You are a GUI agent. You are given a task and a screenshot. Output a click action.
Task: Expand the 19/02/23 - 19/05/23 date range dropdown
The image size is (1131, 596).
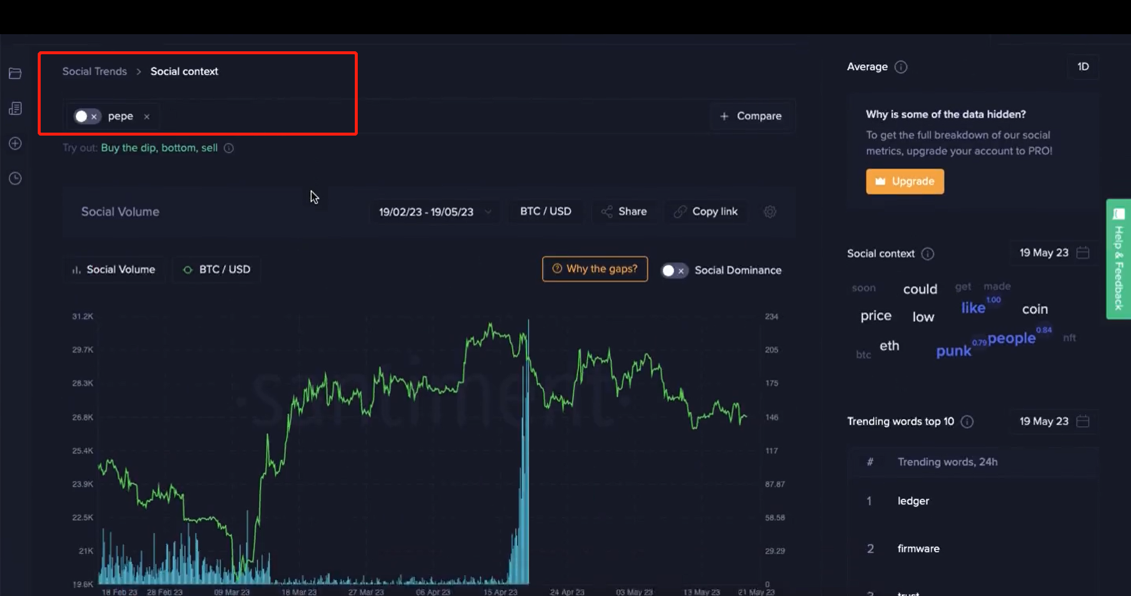click(x=434, y=212)
